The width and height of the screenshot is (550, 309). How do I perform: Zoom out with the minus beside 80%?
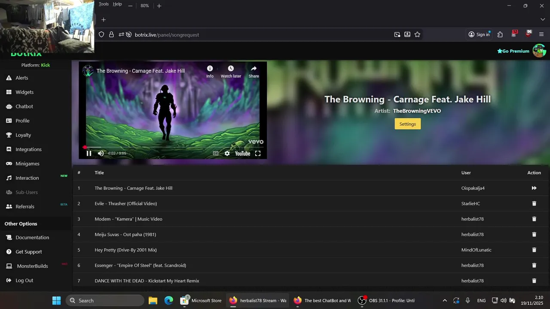click(x=130, y=6)
